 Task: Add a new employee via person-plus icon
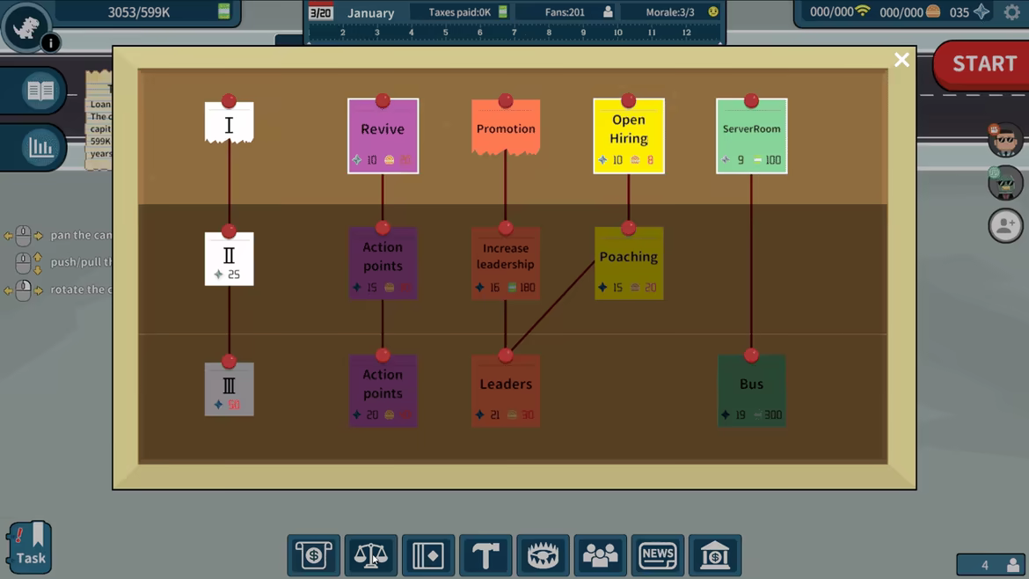(1005, 225)
